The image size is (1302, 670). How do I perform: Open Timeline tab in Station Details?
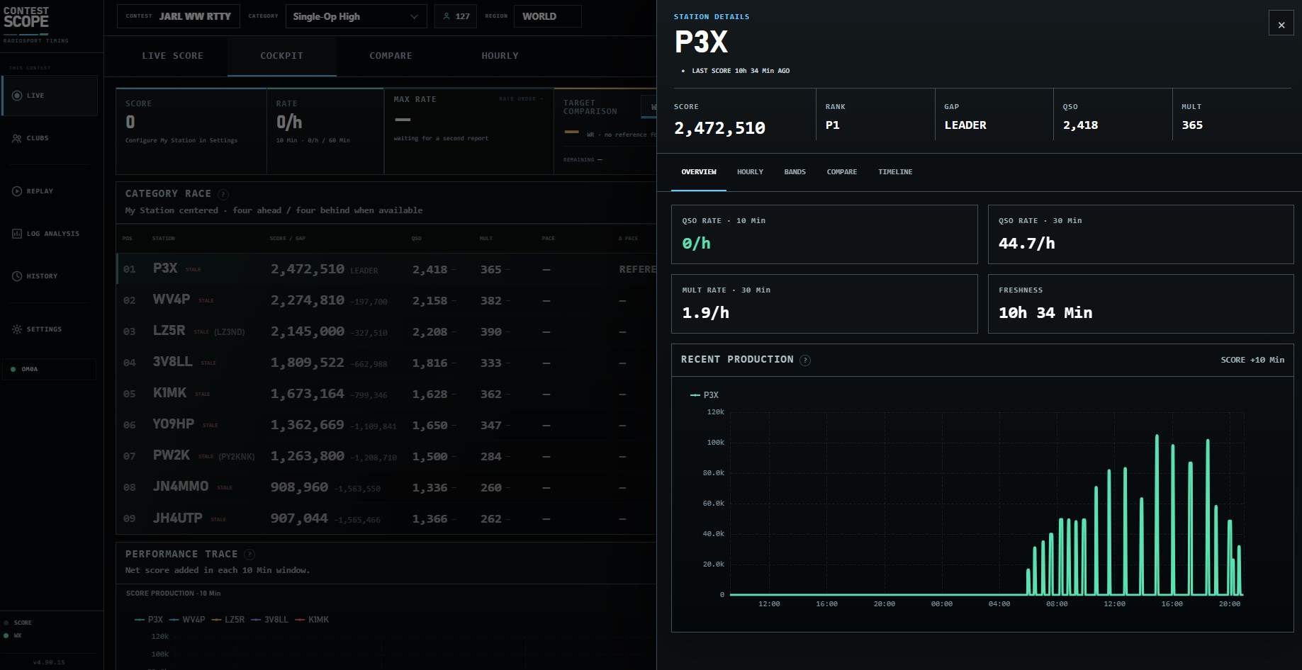pos(895,172)
